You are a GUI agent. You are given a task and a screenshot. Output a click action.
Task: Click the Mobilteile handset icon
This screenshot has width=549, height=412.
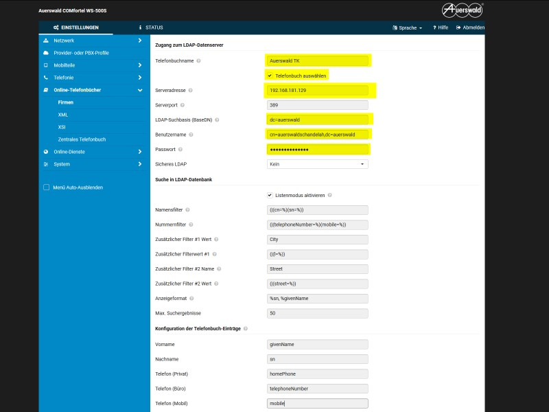tap(46, 65)
